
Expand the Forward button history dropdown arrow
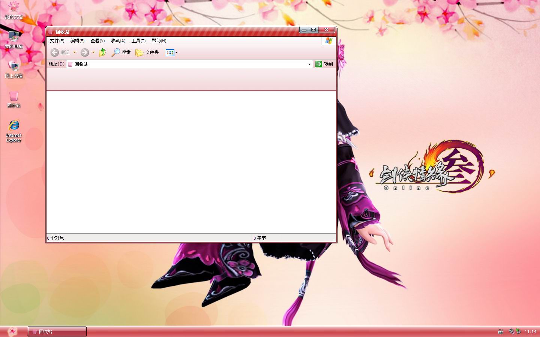click(93, 52)
